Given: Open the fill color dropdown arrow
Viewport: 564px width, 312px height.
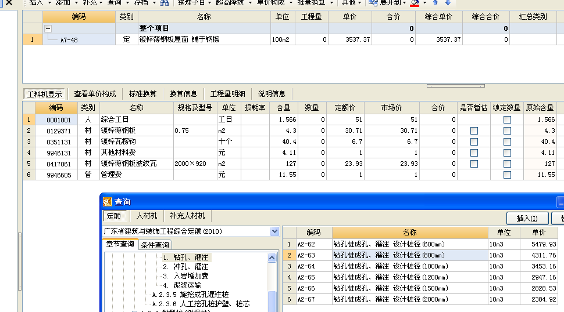Looking at the screenshot, I should point(424,3).
